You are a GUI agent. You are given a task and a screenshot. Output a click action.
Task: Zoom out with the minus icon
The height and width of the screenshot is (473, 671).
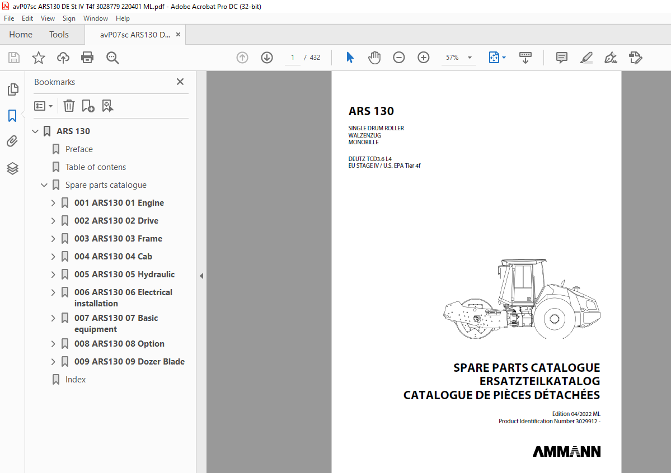[399, 57]
